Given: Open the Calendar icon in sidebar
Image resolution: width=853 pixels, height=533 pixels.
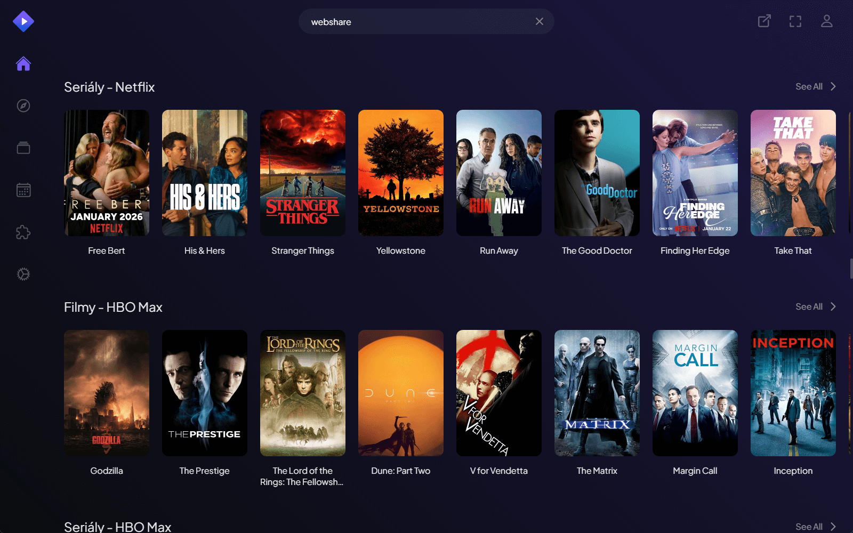Looking at the screenshot, I should [23, 190].
